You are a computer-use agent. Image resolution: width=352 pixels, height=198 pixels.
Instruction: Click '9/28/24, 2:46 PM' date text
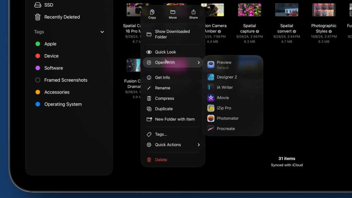tap(250, 37)
